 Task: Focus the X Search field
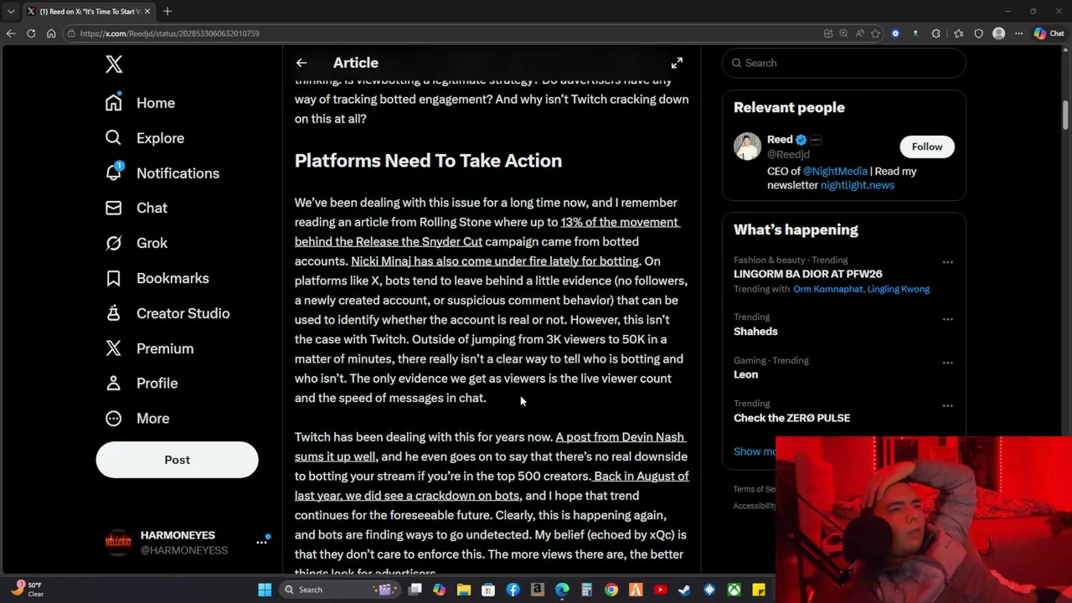click(x=843, y=63)
